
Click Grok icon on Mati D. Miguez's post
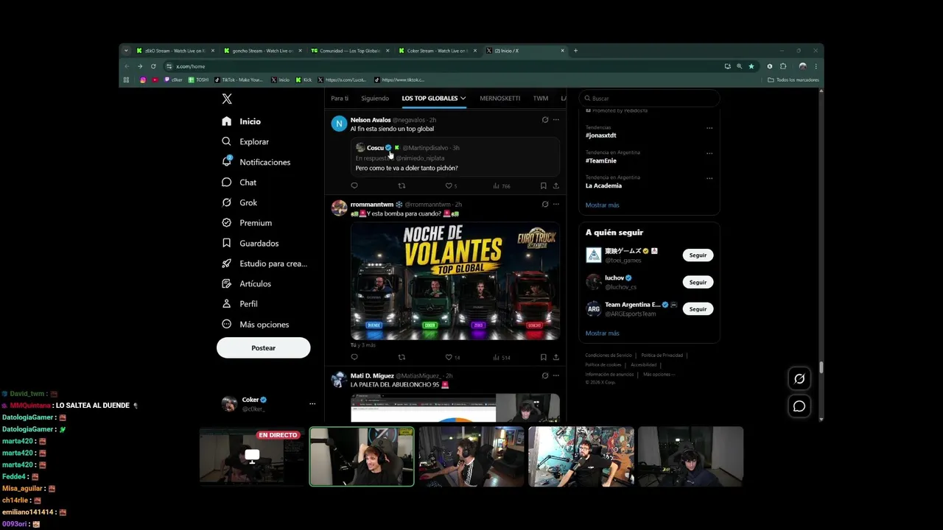[545, 375]
